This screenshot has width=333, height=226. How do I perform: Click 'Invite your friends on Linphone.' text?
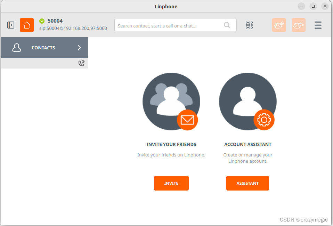click(x=171, y=155)
